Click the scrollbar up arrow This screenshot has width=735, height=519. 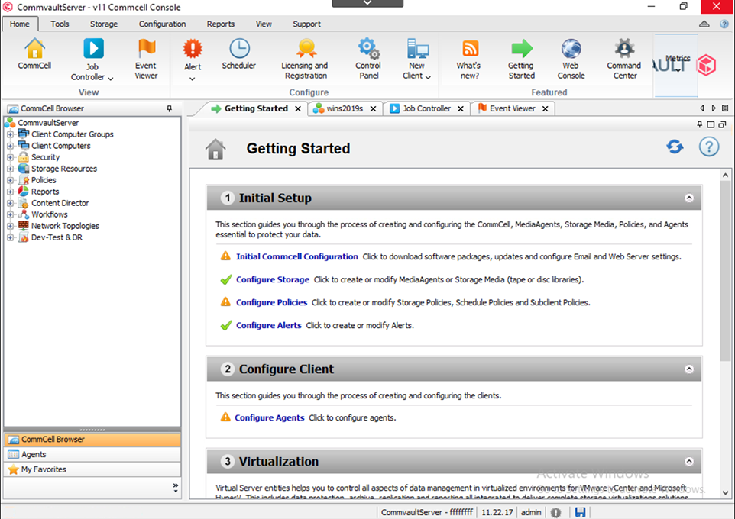point(725,176)
